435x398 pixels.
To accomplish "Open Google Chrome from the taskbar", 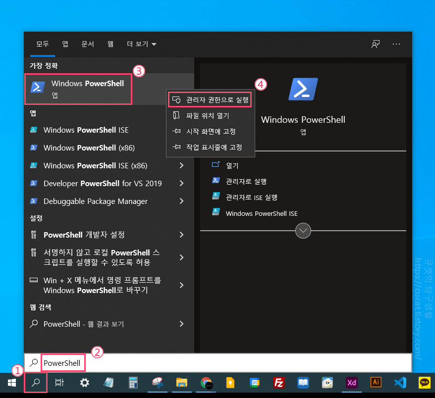I will 206,382.
